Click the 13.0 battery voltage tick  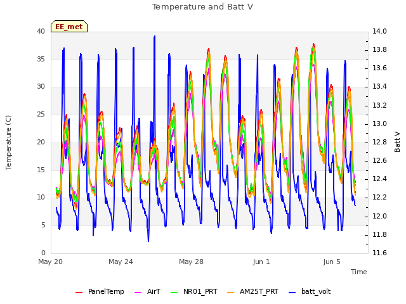click(379, 124)
